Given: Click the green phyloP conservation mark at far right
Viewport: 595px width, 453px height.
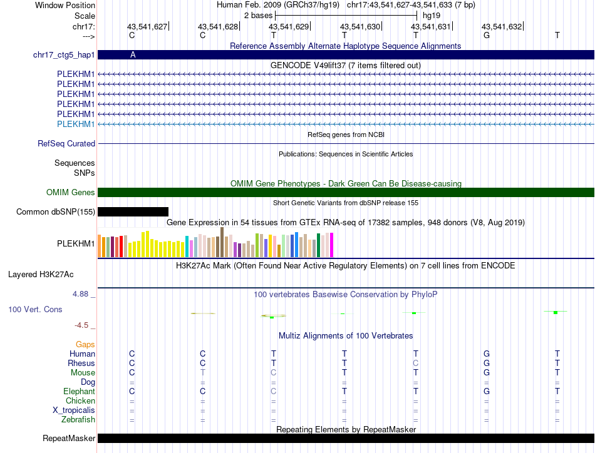Looking at the screenshot, I should (x=556, y=312).
